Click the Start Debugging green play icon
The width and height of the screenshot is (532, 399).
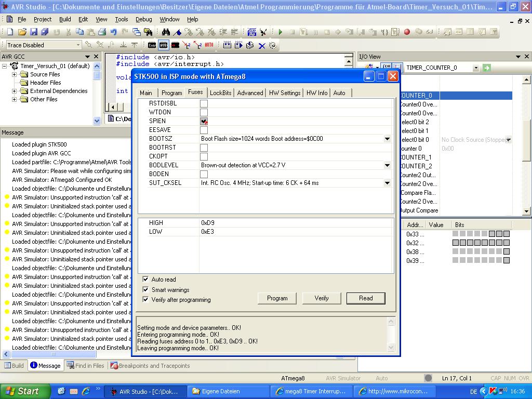pyautogui.click(x=280, y=32)
